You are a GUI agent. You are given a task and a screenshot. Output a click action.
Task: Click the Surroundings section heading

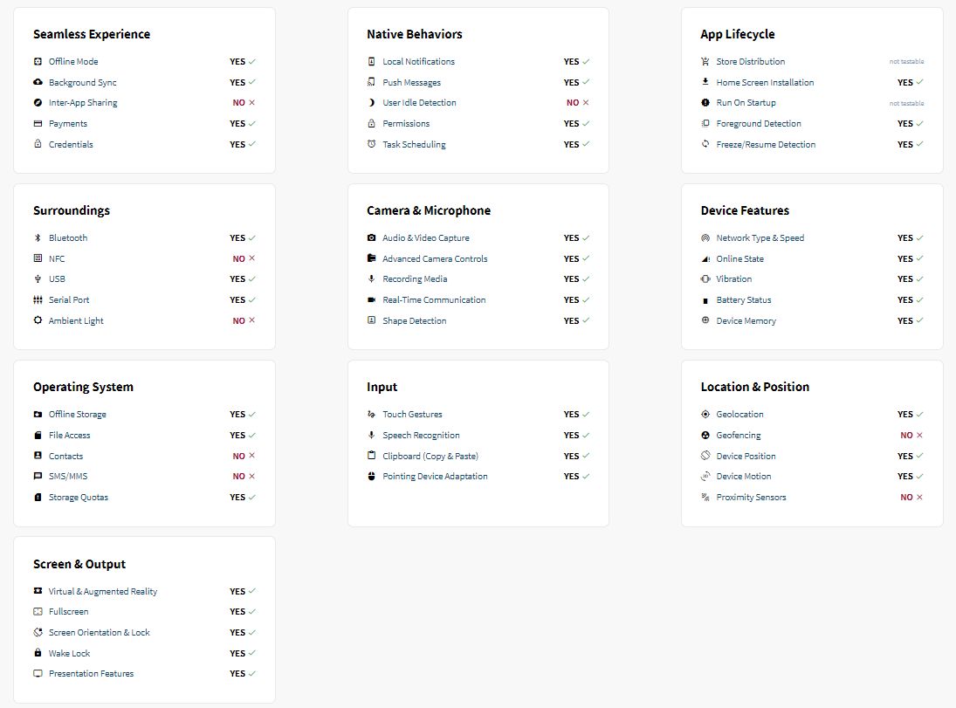coord(72,210)
